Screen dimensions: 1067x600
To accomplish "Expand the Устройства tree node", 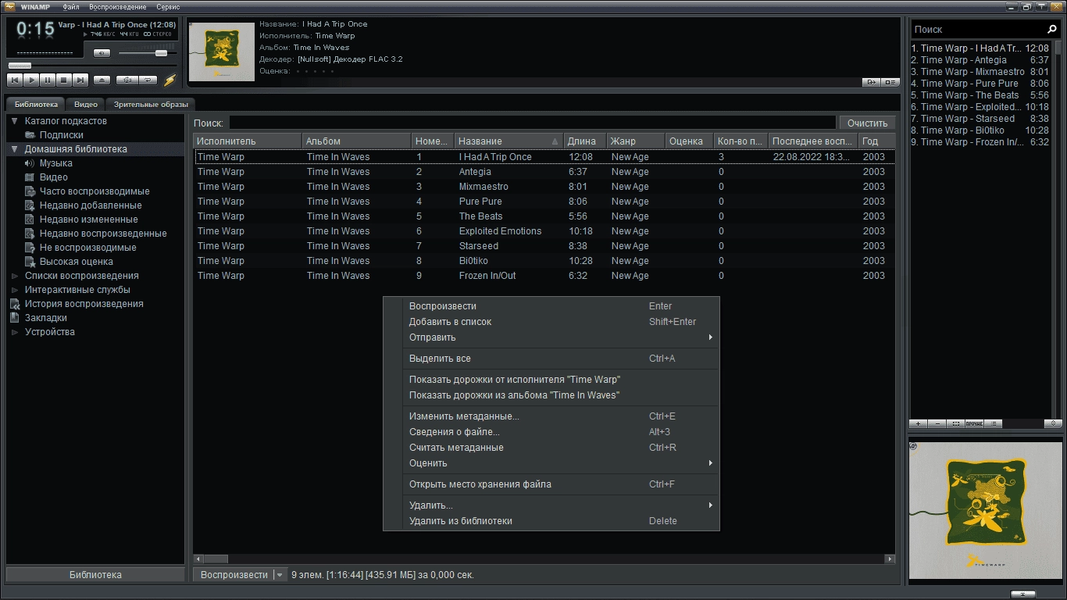I will [x=14, y=332].
